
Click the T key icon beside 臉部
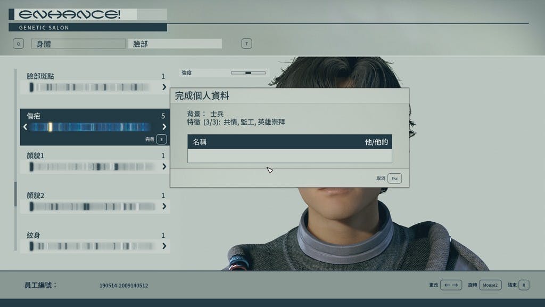[246, 44]
